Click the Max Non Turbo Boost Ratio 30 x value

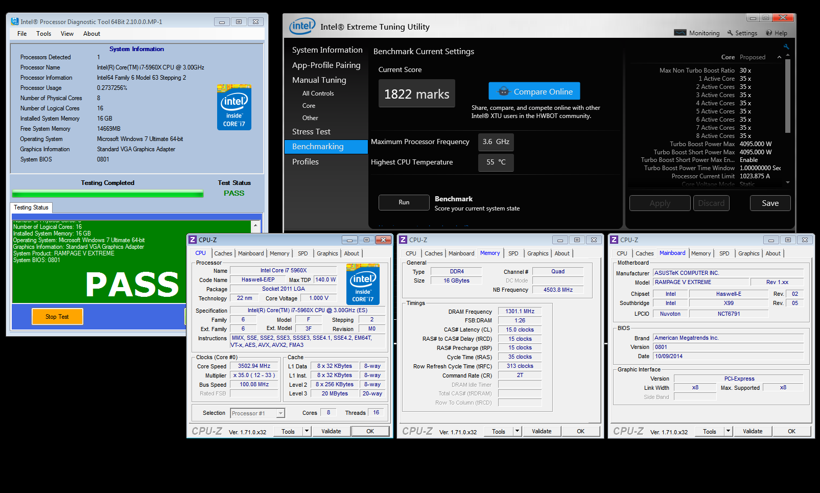[x=745, y=71]
